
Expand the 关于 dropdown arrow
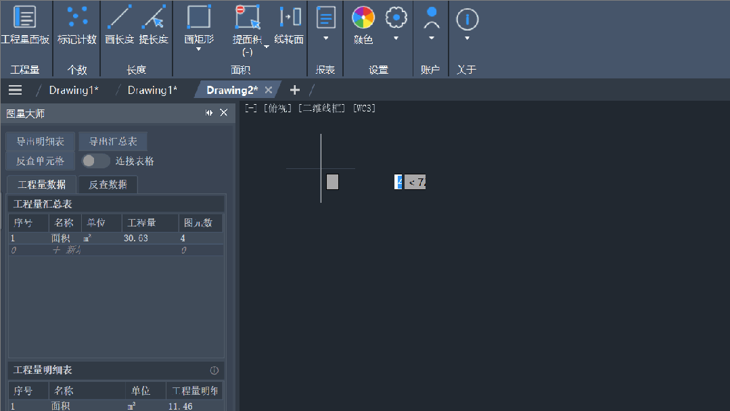(467, 38)
